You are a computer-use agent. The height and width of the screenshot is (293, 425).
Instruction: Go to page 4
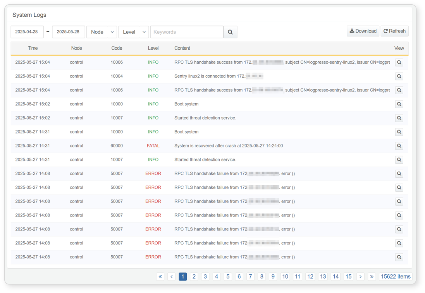tap(217, 276)
